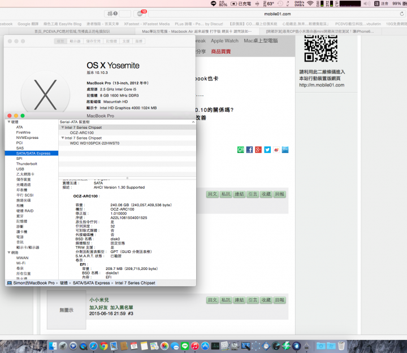Image resolution: width=407 pixels, height=353 pixels.
Task: Switch to 支援 tab in About This Mac
Action: pos(126,41)
